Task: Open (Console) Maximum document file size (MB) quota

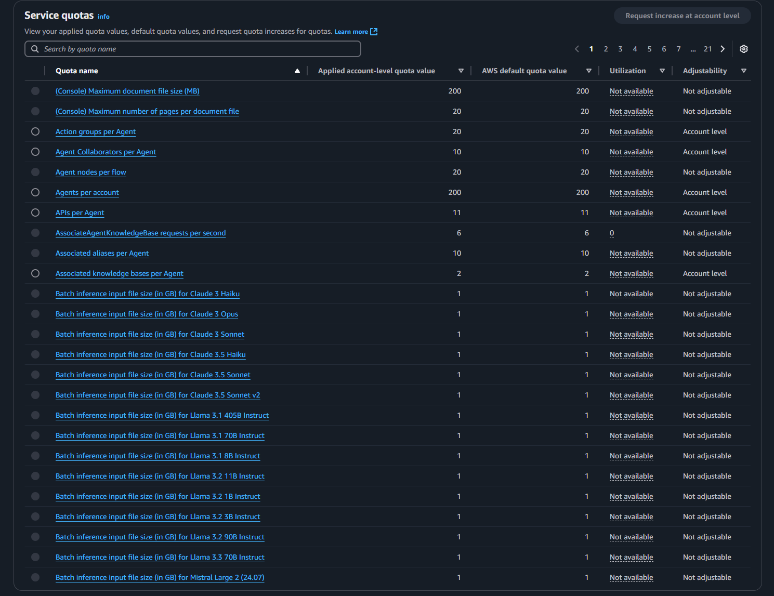Action: (x=127, y=91)
